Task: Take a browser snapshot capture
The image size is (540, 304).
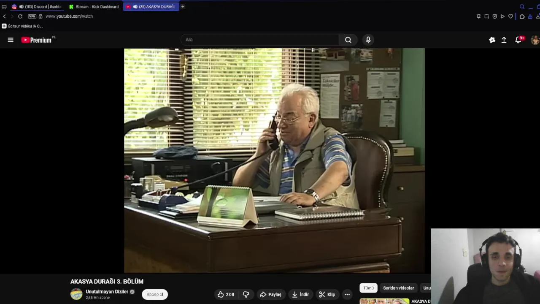Action: click(x=486, y=16)
